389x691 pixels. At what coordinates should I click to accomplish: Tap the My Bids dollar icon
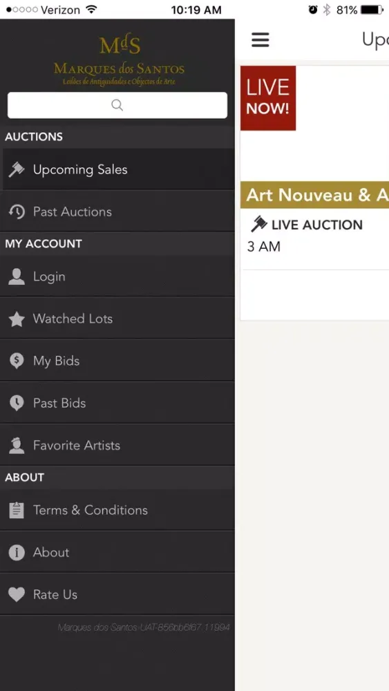[x=17, y=361]
